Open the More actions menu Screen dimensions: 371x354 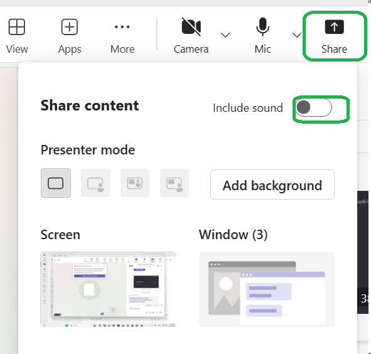pyautogui.click(x=122, y=36)
